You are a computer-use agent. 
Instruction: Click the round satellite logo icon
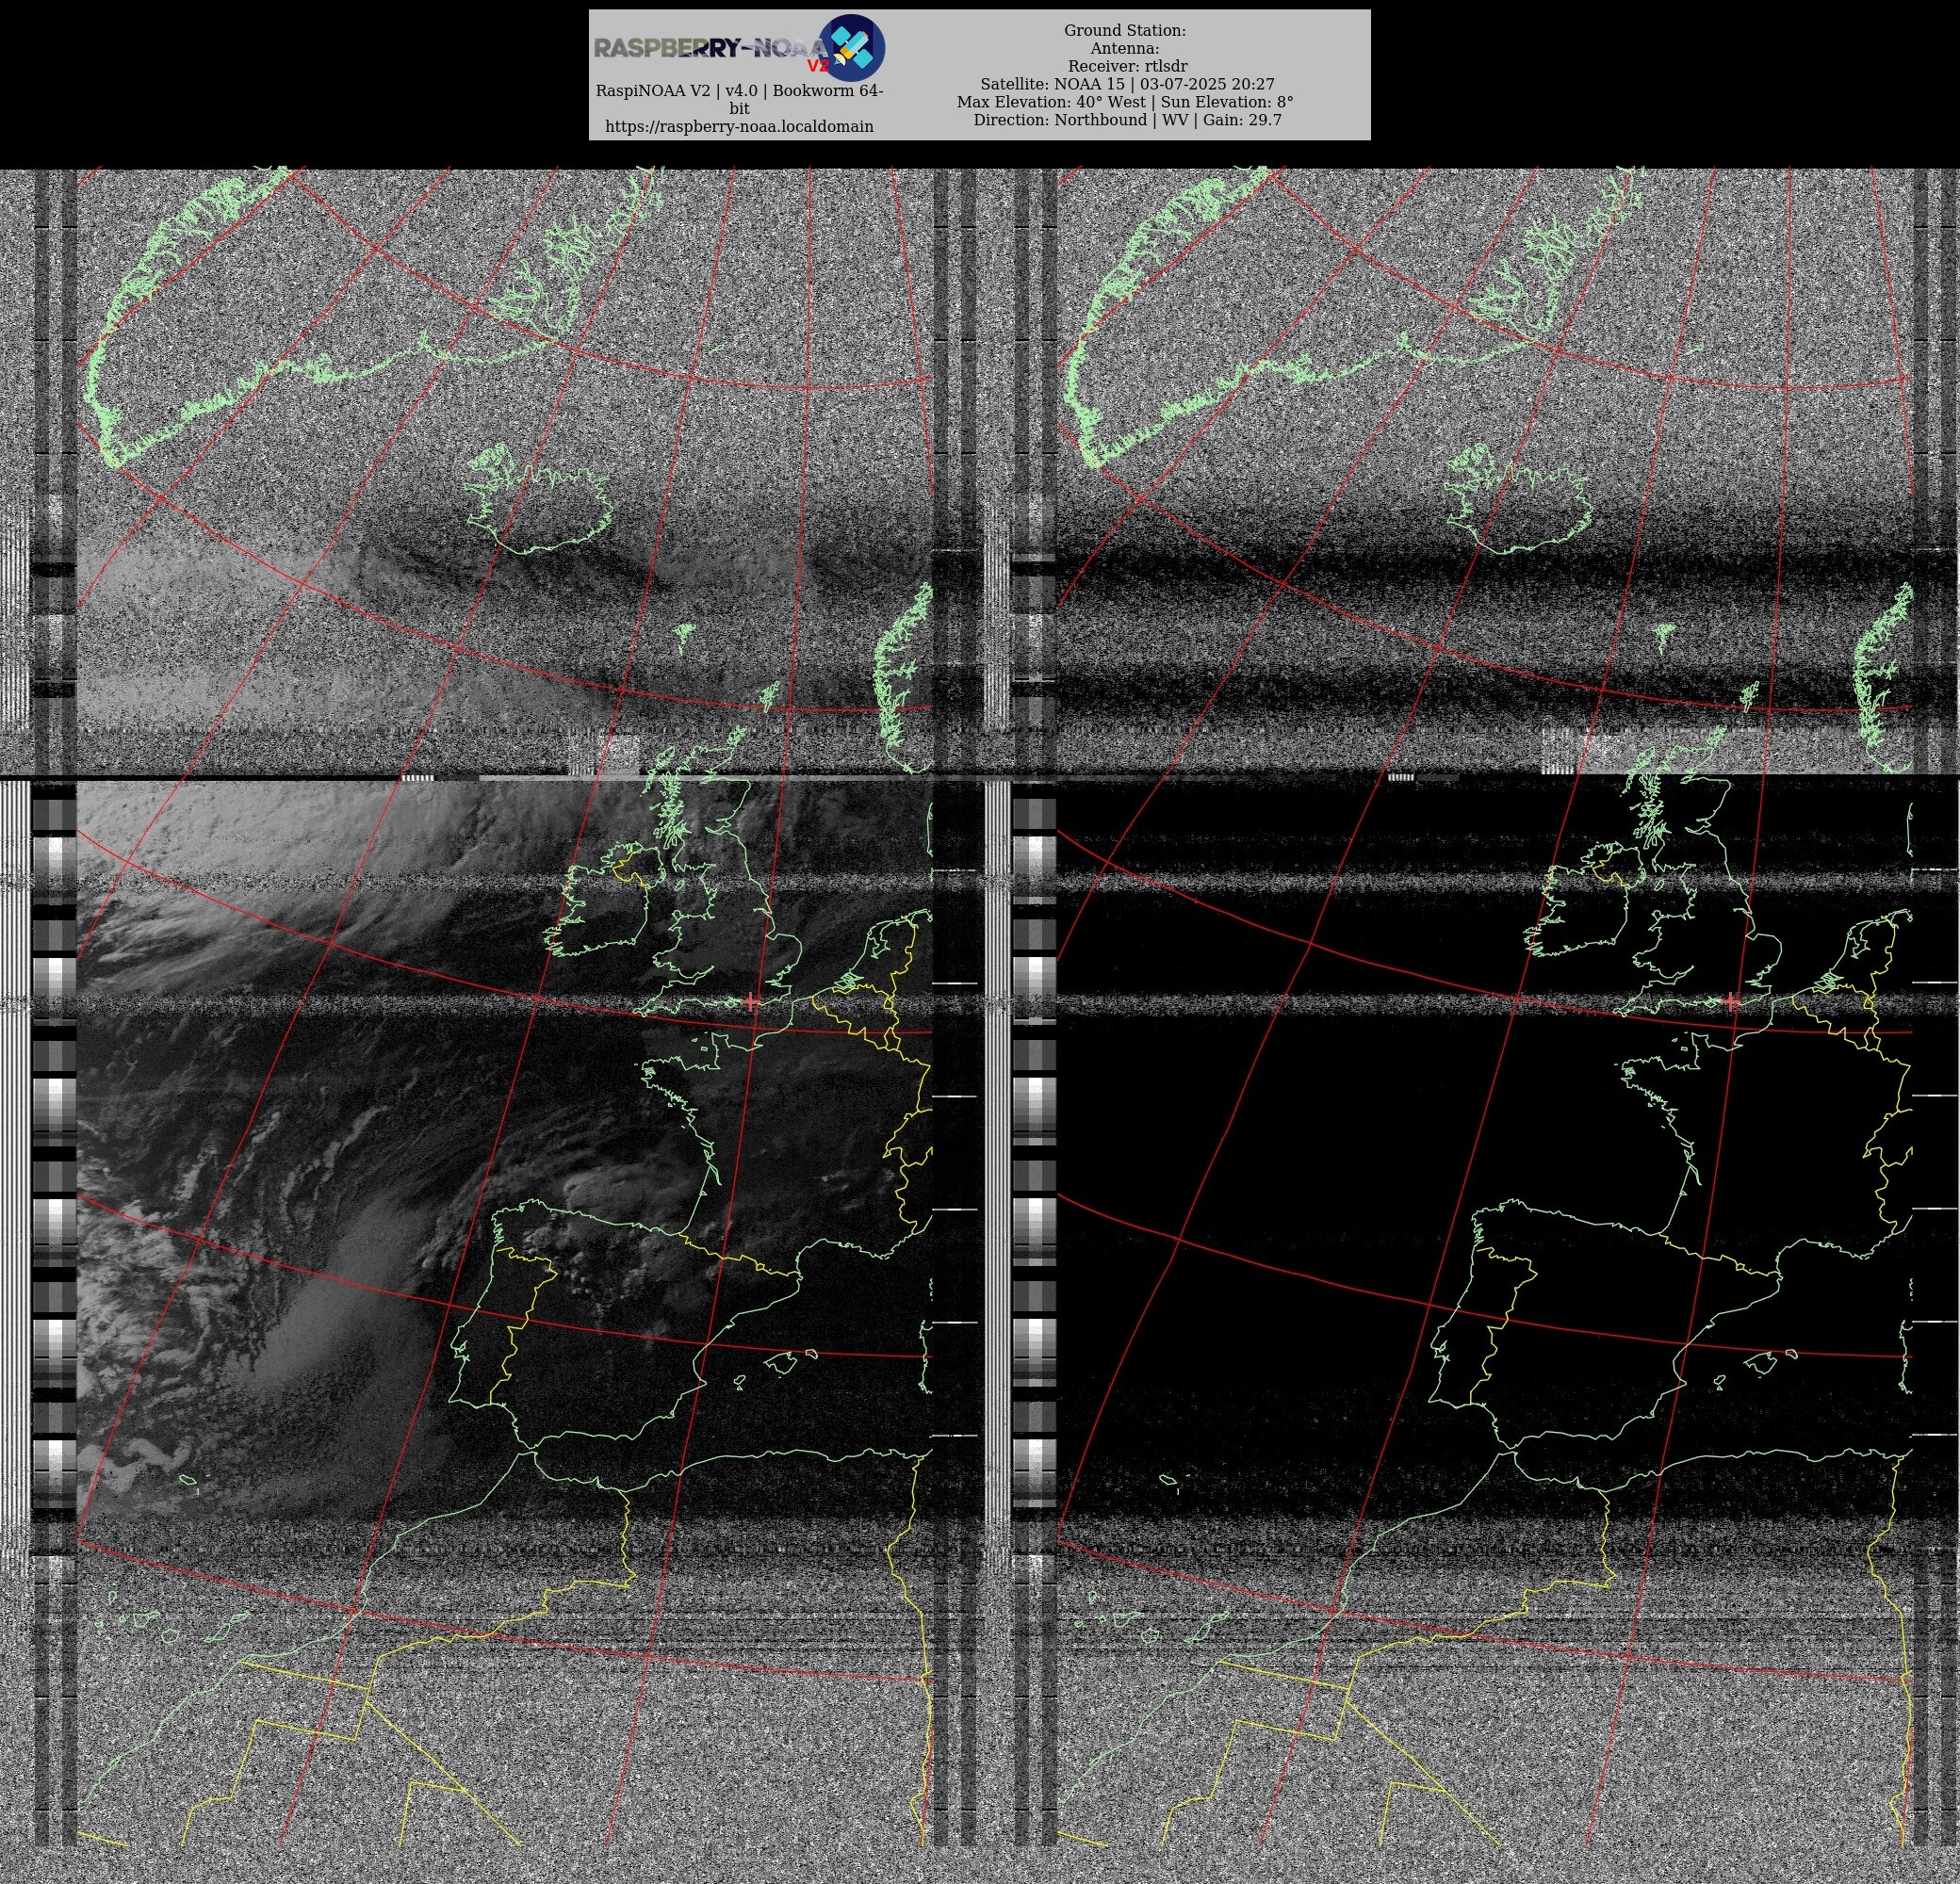pos(851,47)
